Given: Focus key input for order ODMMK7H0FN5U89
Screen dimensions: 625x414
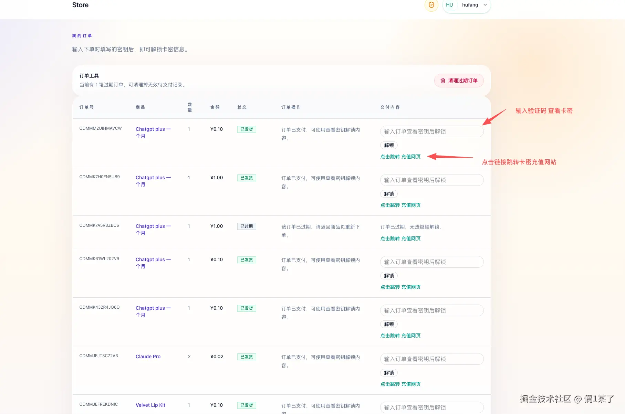Looking at the screenshot, I should tap(432, 180).
